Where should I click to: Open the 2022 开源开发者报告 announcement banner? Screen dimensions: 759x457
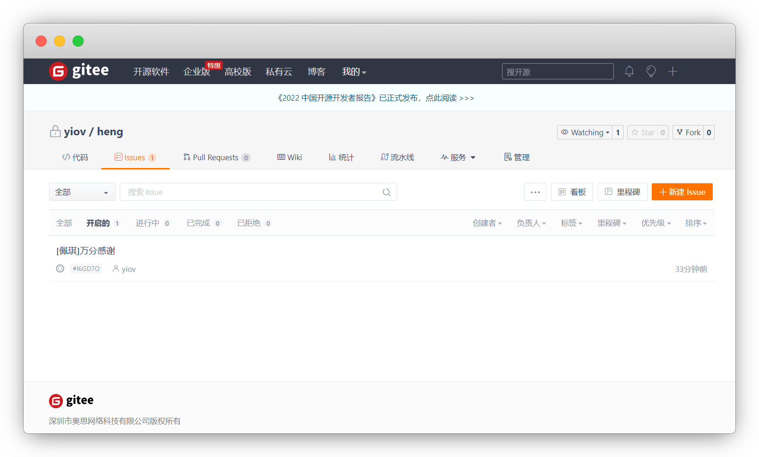coord(375,98)
